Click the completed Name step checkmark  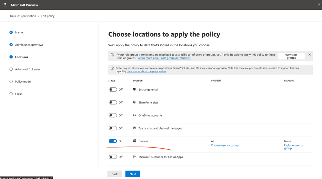tap(11, 32)
